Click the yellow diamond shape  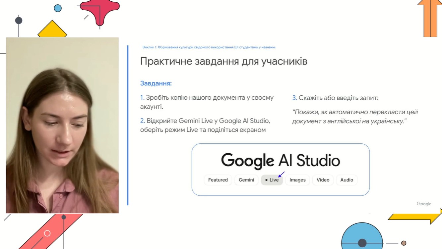tap(52, 30)
